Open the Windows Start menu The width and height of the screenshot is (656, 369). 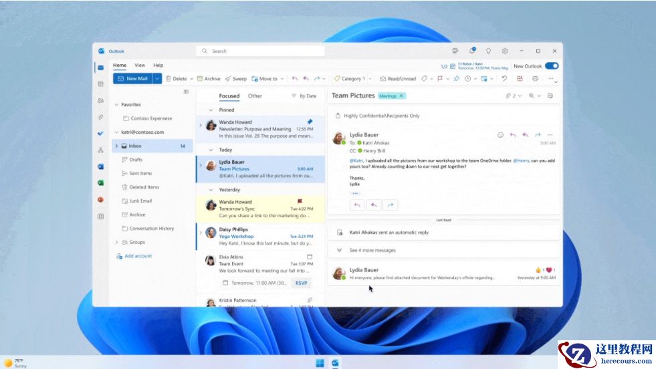coord(320,363)
